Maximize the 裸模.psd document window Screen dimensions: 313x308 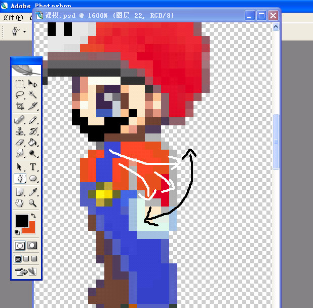pyautogui.click(x=261, y=15)
